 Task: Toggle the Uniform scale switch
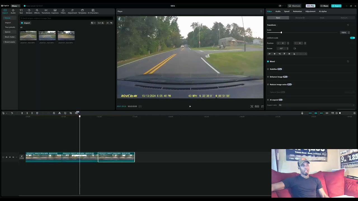click(x=352, y=38)
